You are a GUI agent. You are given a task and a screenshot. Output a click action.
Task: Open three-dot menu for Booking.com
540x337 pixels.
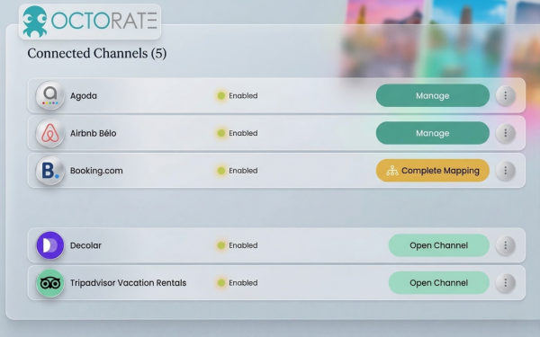click(x=505, y=171)
